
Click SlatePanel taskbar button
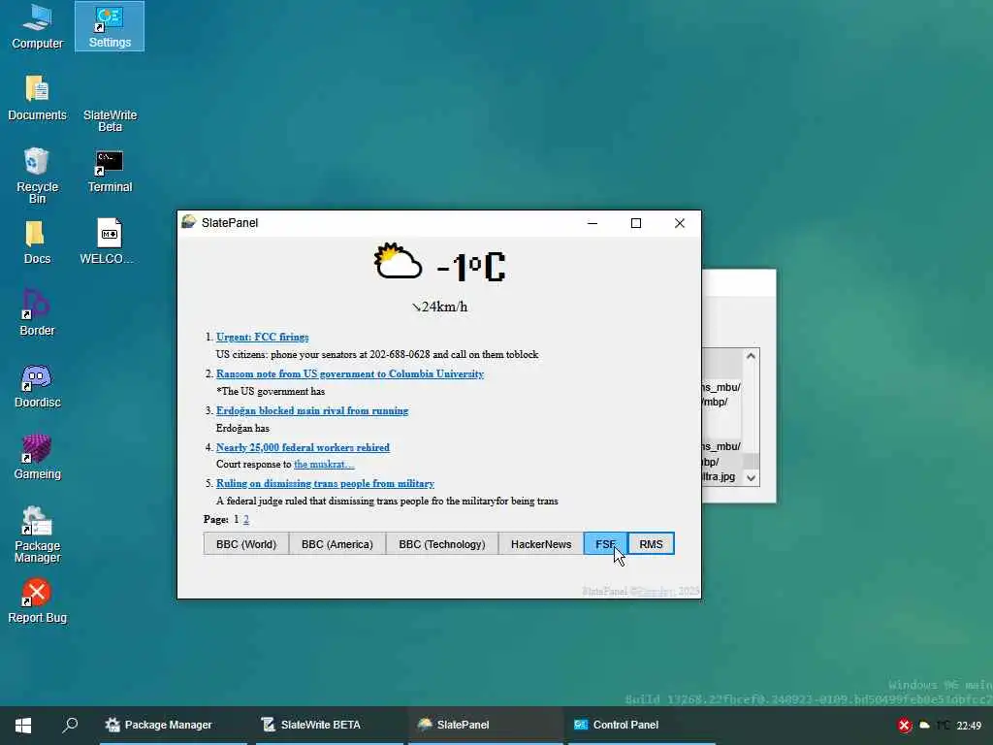(485, 725)
